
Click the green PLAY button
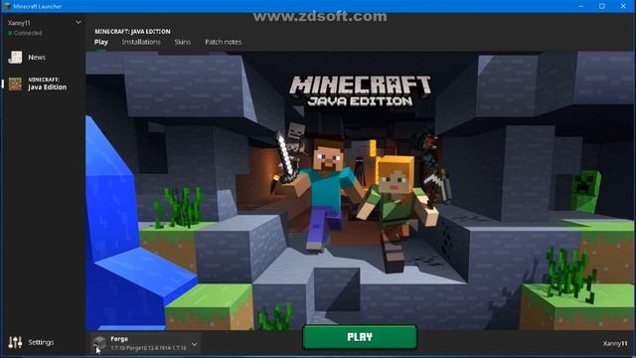tap(360, 337)
